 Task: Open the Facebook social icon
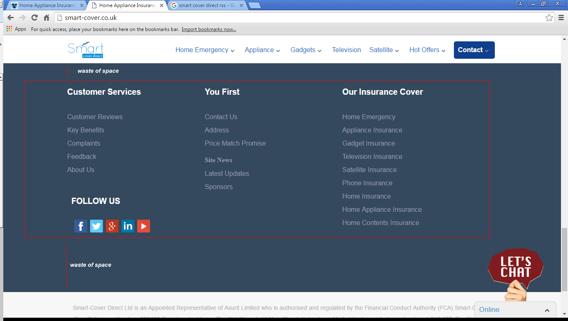(81, 226)
